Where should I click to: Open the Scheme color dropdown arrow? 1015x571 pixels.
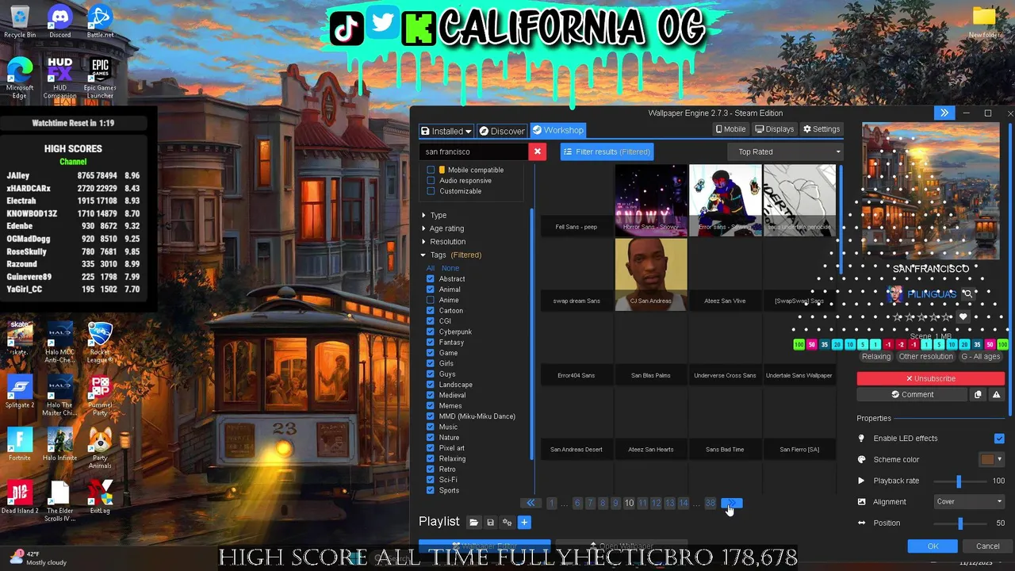coord(999,459)
